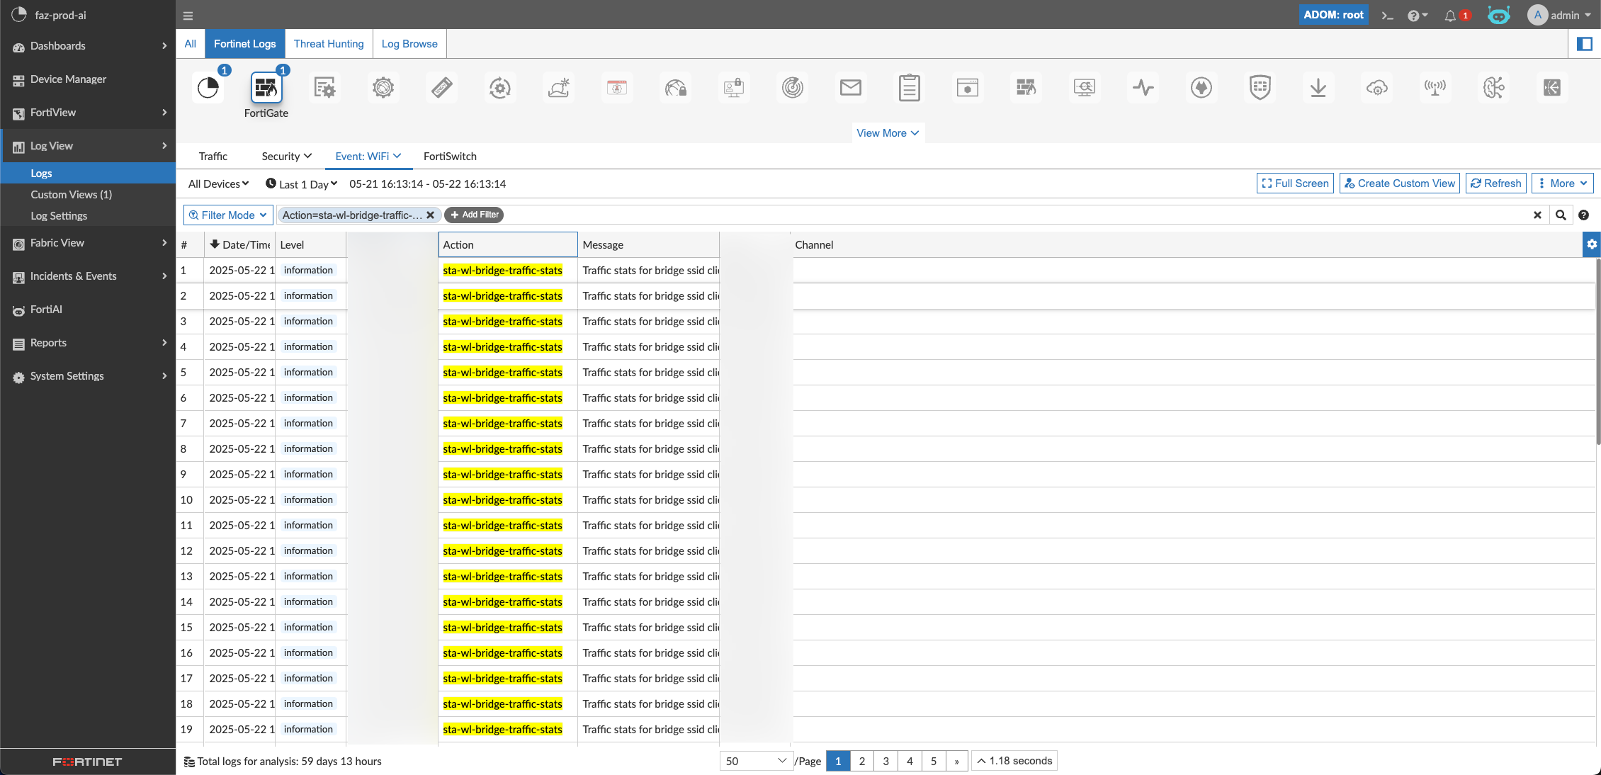Switch to the Threat Hunting tab

[329, 44]
